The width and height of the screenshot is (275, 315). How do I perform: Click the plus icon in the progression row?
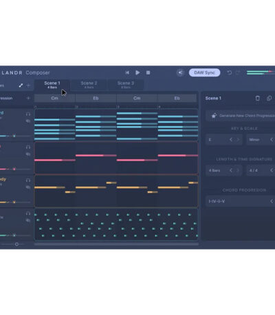tap(28, 98)
